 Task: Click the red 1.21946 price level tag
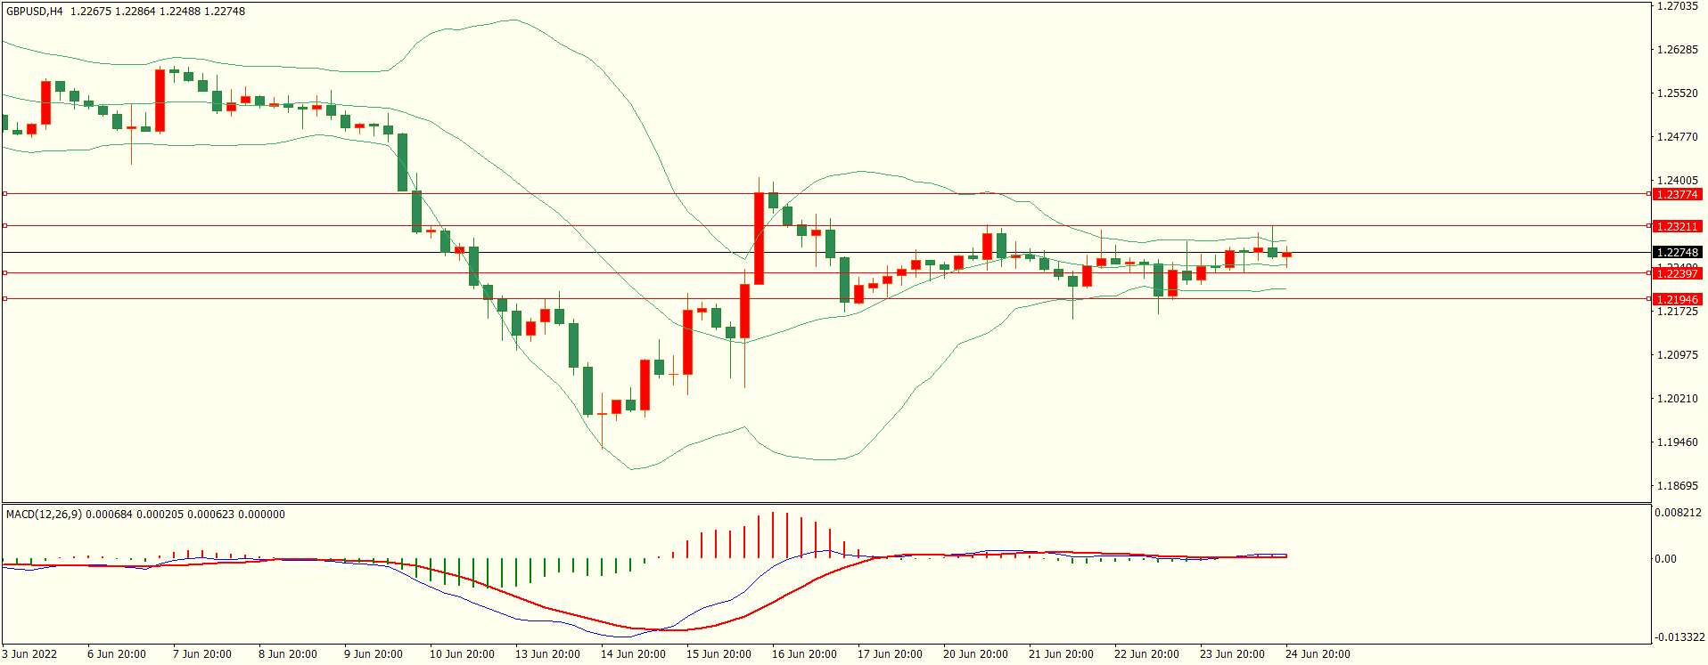(1676, 299)
